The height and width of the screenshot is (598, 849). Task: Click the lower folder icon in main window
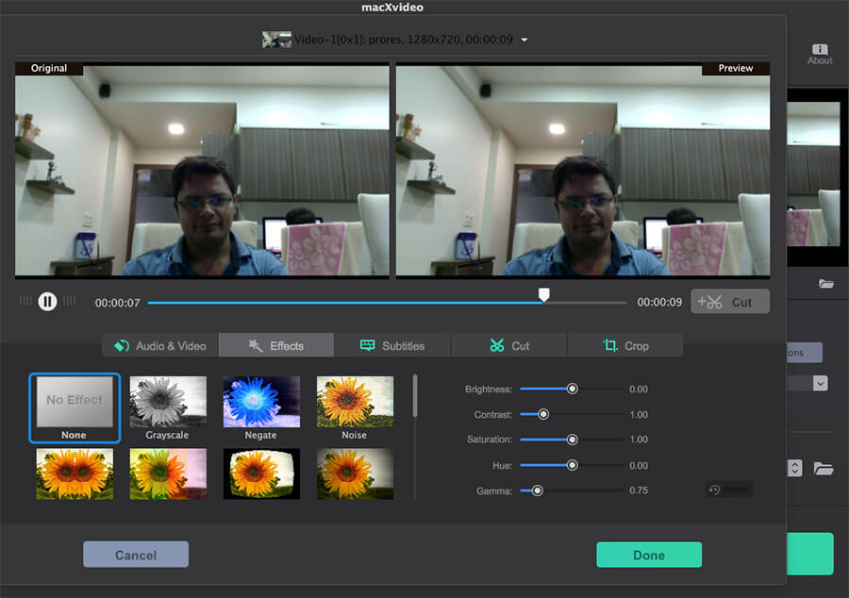(823, 468)
